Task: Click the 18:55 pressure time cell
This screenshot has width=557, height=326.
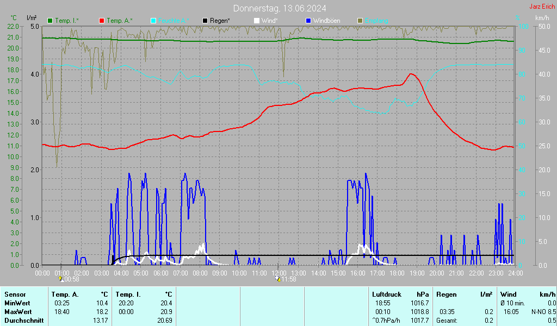Action: click(x=382, y=303)
